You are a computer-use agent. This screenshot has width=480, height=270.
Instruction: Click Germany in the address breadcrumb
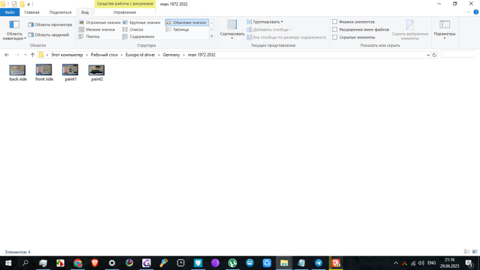point(171,55)
